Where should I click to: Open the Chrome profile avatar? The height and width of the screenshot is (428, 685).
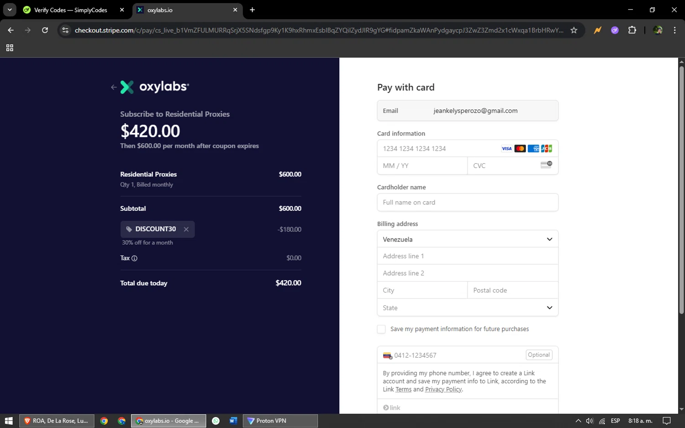click(x=658, y=30)
